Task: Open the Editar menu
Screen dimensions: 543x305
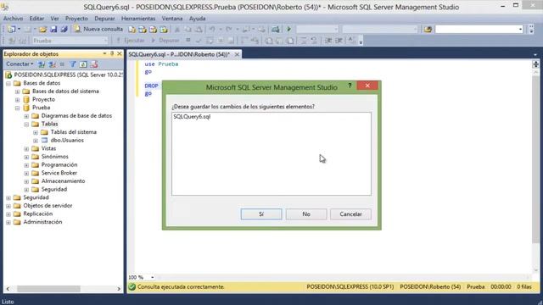Action: point(36,19)
